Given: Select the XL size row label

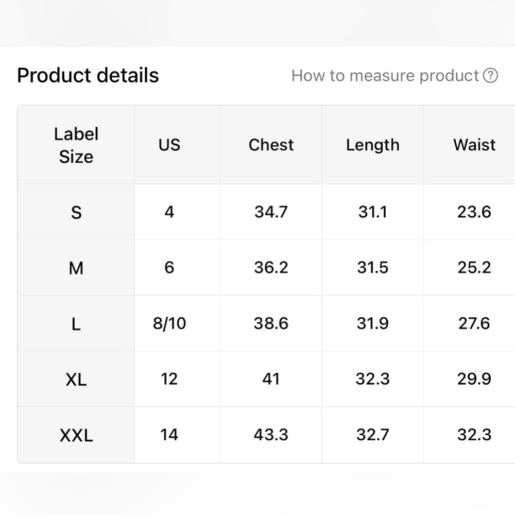Looking at the screenshot, I should click(x=76, y=380).
